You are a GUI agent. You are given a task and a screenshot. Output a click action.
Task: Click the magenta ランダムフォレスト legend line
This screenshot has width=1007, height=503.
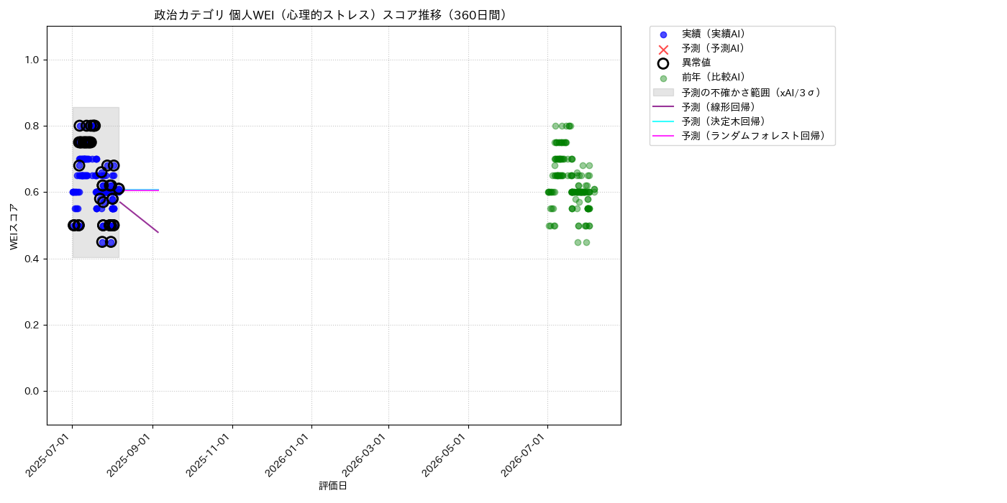tap(663, 136)
